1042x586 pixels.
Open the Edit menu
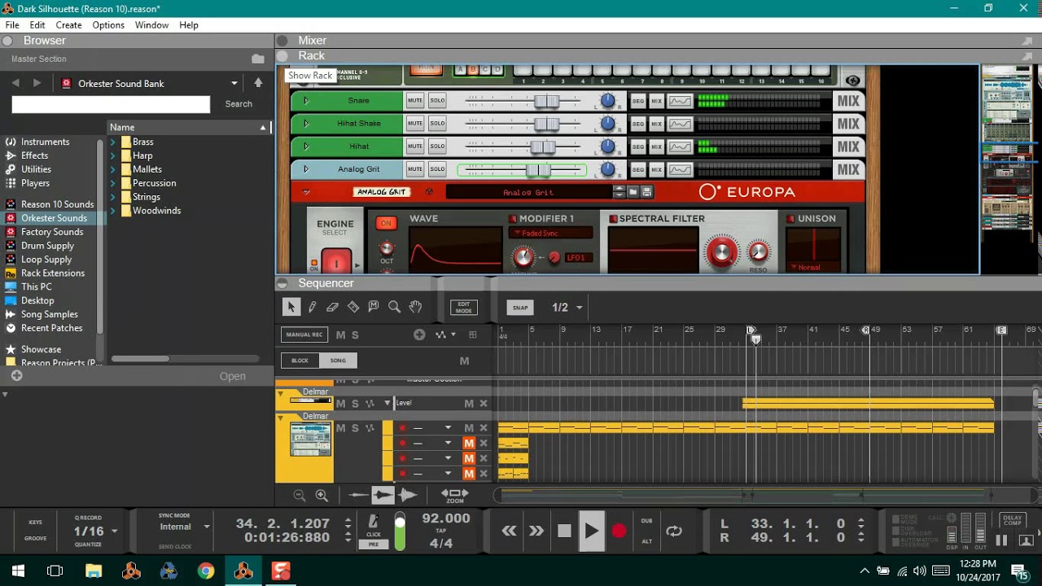point(37,25)
